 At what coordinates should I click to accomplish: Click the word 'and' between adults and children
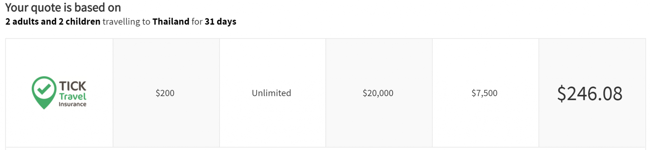pos(49,22)
